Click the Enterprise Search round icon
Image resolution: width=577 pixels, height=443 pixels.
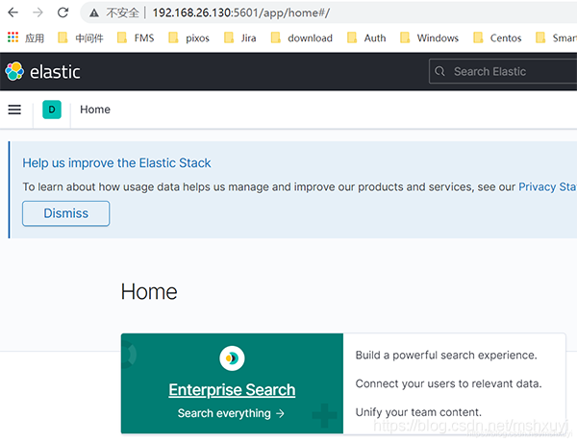pos(232,358)
